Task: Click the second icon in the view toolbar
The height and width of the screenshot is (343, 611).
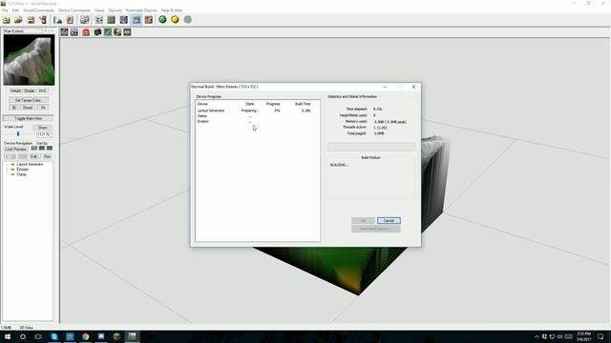Action: coord(74,32)
